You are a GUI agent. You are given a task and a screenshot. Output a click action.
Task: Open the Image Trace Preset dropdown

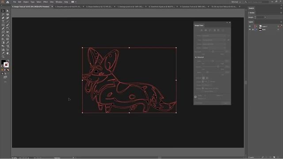point(214,36)
